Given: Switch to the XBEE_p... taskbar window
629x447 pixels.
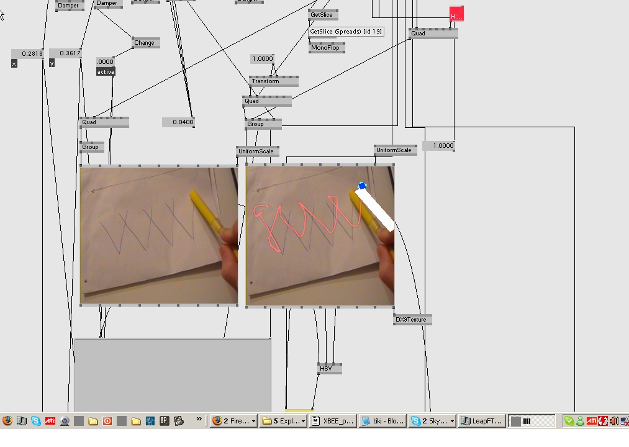Looking at the screenshot, I should (333, 421).
